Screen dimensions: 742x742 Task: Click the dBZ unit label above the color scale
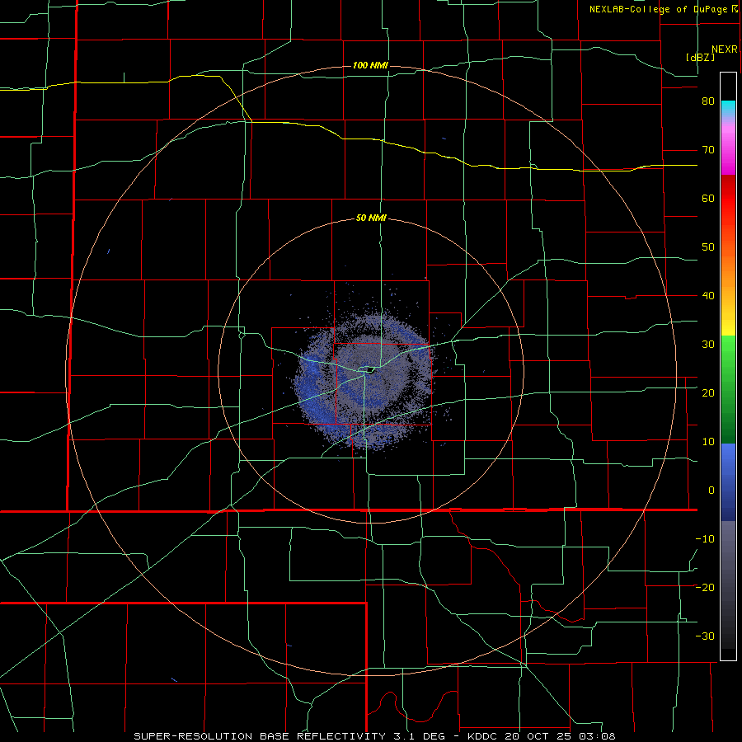point(700,57)
